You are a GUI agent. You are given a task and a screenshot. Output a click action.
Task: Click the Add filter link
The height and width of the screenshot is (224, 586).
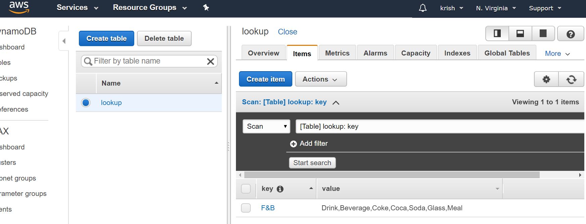pos(313,143)
